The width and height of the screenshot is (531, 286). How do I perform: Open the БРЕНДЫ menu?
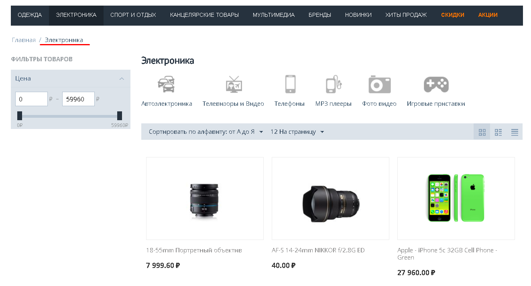point(320,15)
